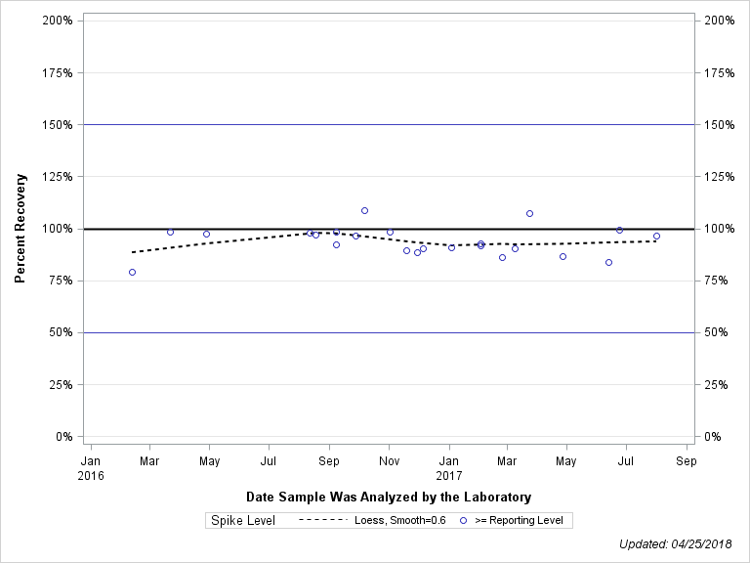Screen dimensions: 750x563
Task: Click the 'Jan 2017' x-axis tick label
Action: [x=449, y=467]
